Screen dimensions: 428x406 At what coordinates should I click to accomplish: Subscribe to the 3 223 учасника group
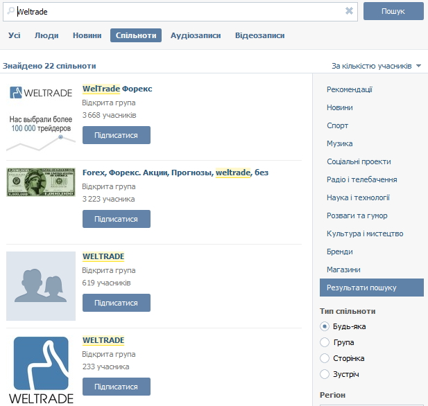click(117, 219)
